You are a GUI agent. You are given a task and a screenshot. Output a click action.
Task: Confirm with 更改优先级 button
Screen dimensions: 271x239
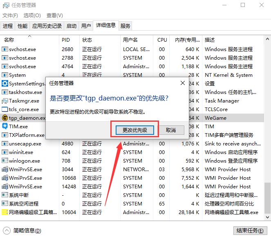tap(134, 130)
